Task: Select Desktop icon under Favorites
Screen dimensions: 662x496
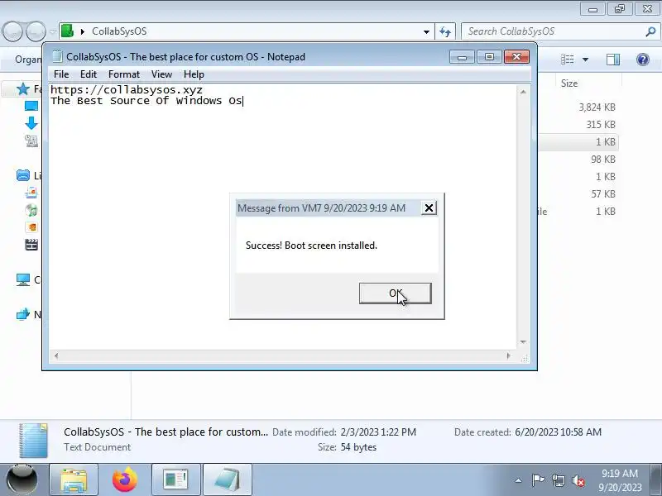Action: click(x=31, y=106)
